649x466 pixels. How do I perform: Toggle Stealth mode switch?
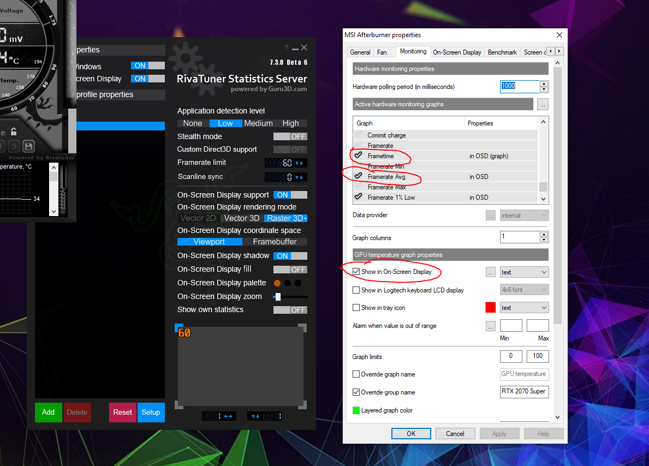point(290,136)
